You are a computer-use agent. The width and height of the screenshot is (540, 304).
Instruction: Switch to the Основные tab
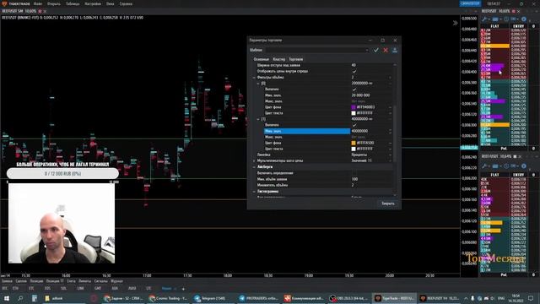pyautogui.click(x=261, y=59)
